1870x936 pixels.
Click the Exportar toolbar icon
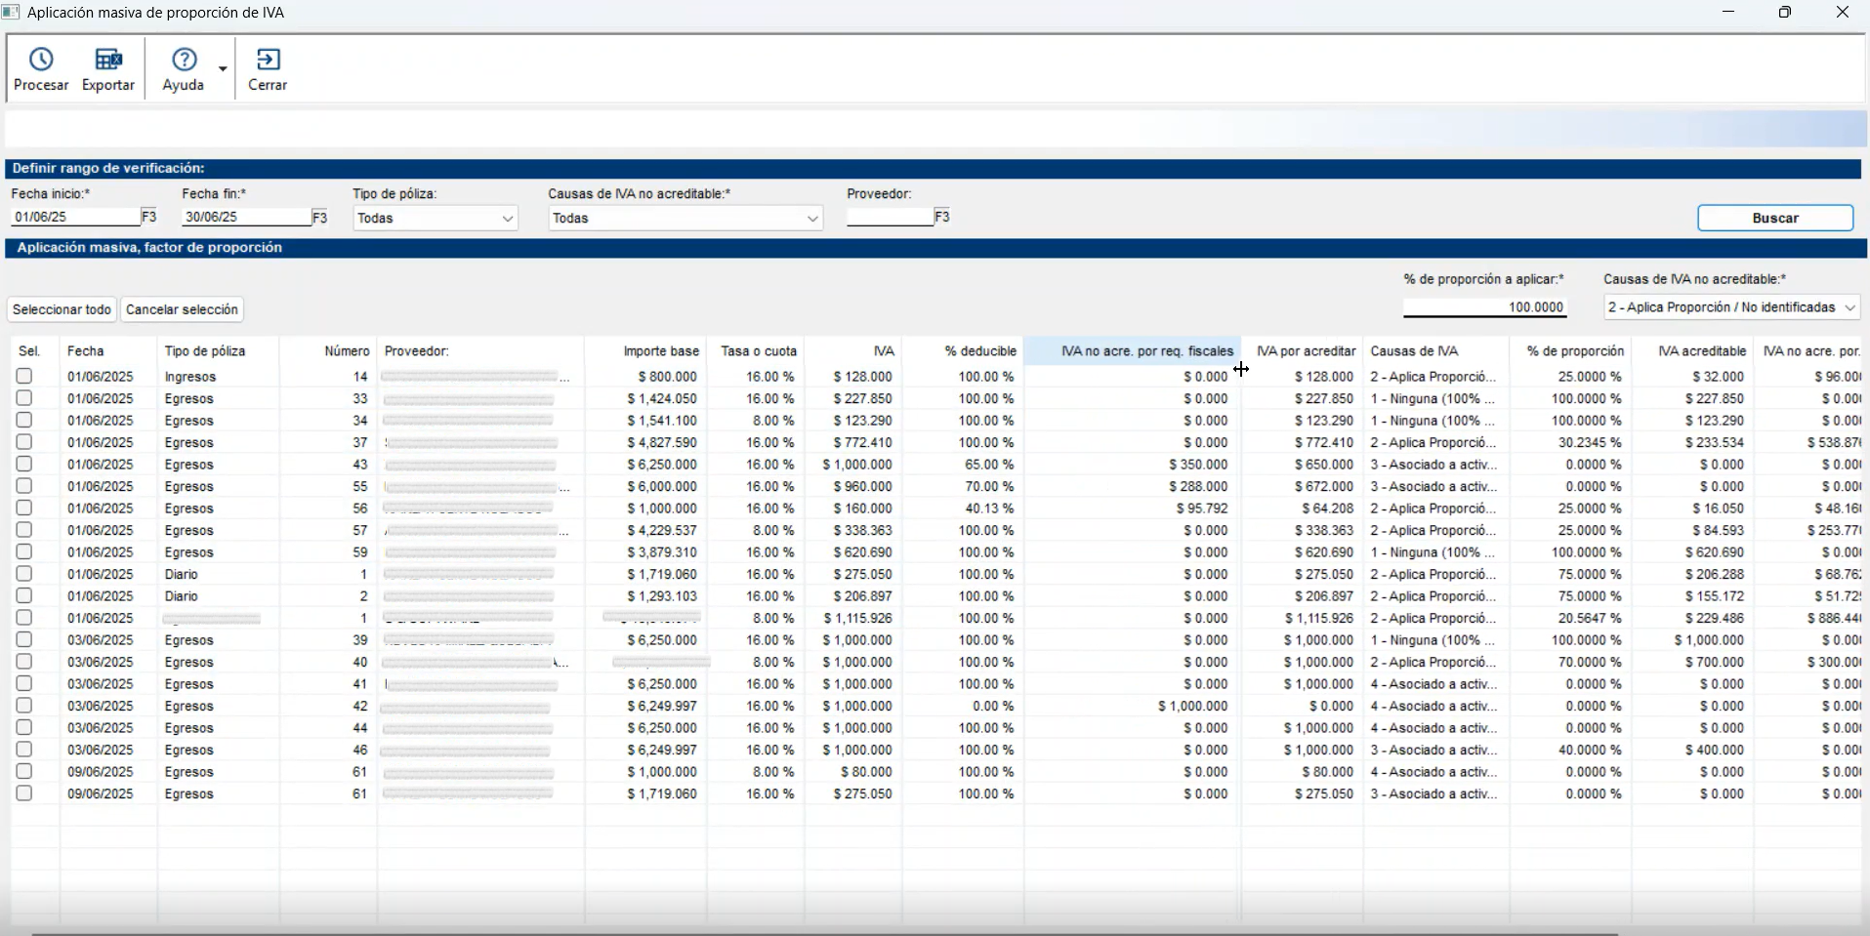[108, 61]
